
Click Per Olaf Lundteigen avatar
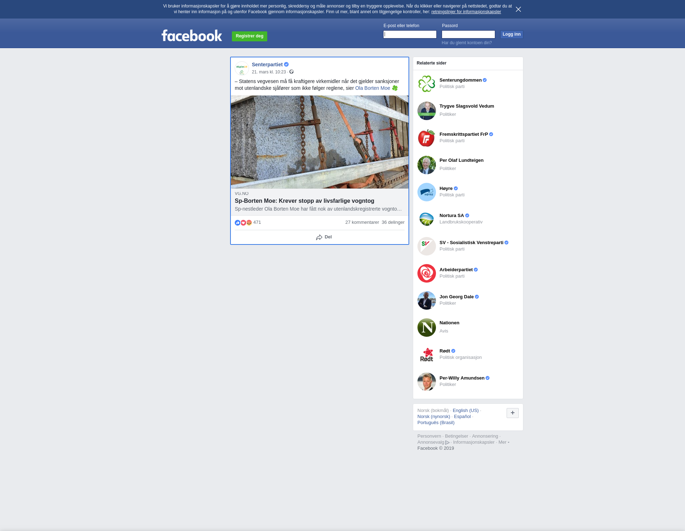[x=427, y=165]
